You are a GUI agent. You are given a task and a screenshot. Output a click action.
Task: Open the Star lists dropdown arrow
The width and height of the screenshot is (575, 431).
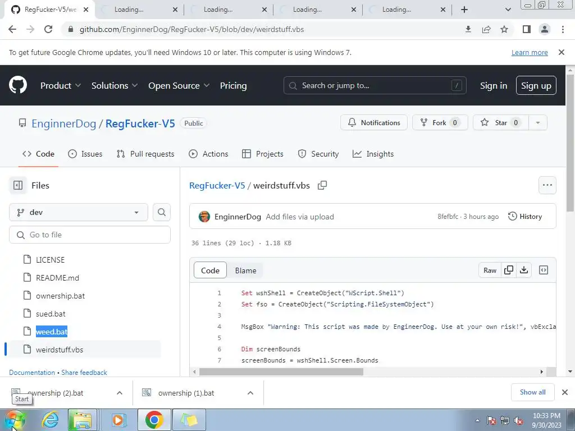[x=537, y=122]
